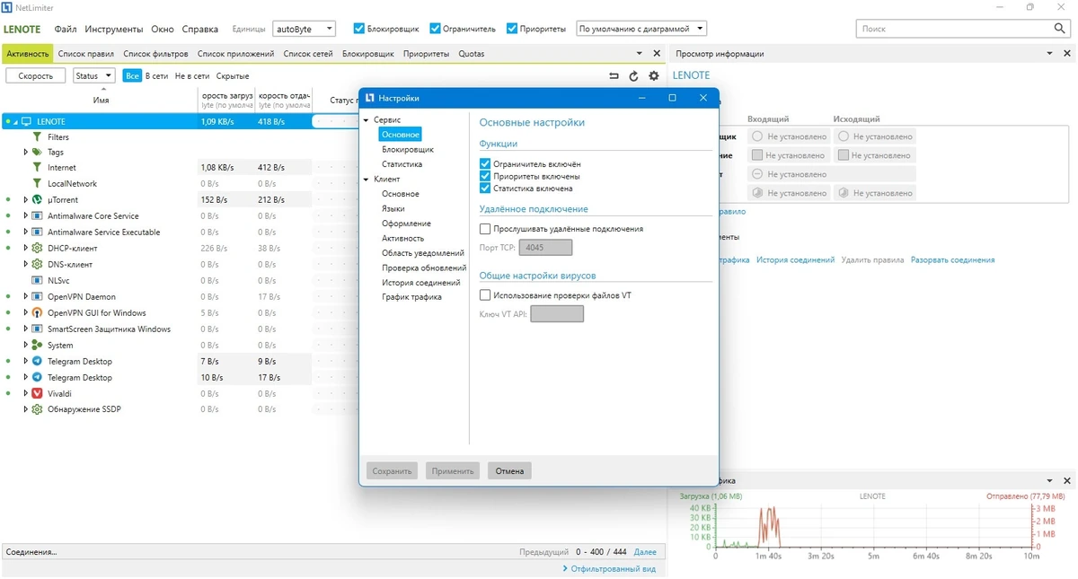Open the Status filter dropdown
This screenshot has width=1078, height=579.
(94, 76)
